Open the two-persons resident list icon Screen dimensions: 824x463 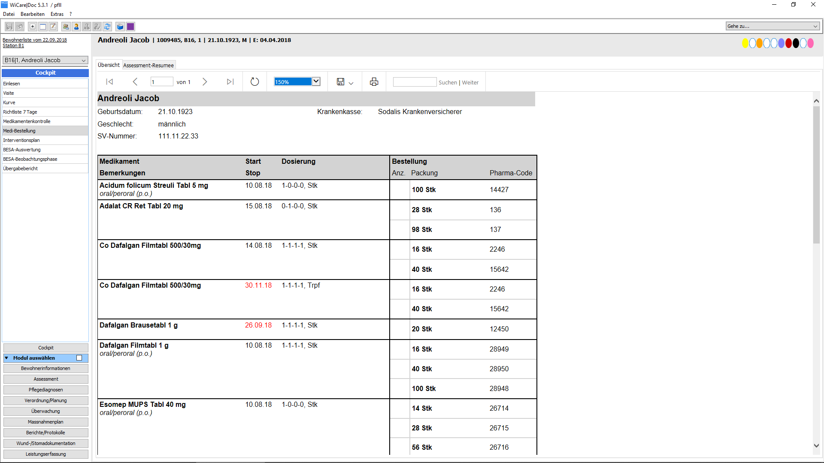pos(66,27)
